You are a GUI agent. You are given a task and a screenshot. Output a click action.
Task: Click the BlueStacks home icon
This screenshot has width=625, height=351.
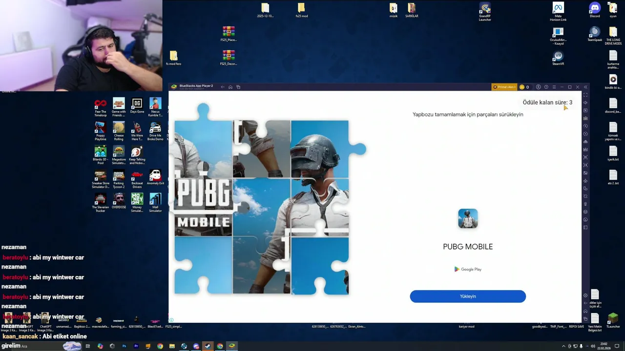tap(230, 87)
